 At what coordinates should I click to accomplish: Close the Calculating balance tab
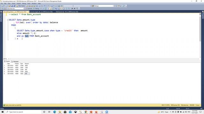tap(28, 12)
